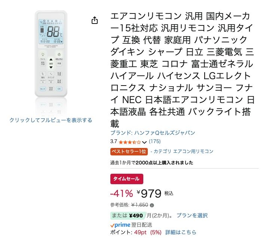Image resolution: width=263 pixels, height=238 pixels.
Task: Click the ¥490 monthly installment label
Action: [136, 216]
